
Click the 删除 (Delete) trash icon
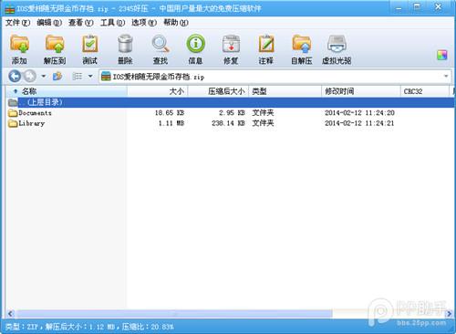125,45
